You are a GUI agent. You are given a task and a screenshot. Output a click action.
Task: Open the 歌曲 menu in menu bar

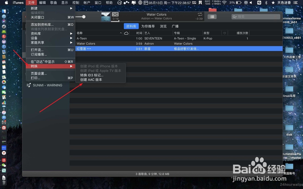54,2
